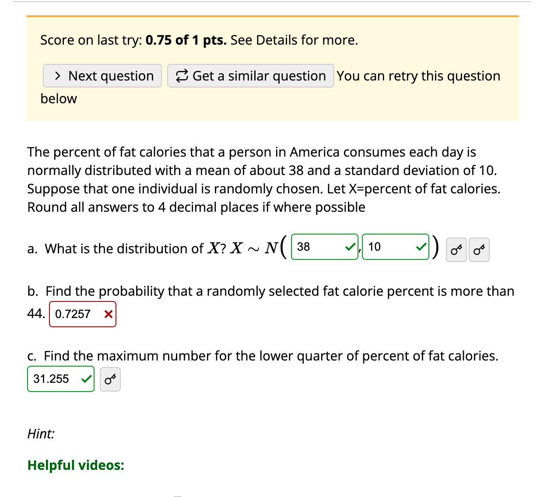This screenshot has width=554, height=497.
Task: Click the first answer key icon after part a
Action: tap(456, 249)
